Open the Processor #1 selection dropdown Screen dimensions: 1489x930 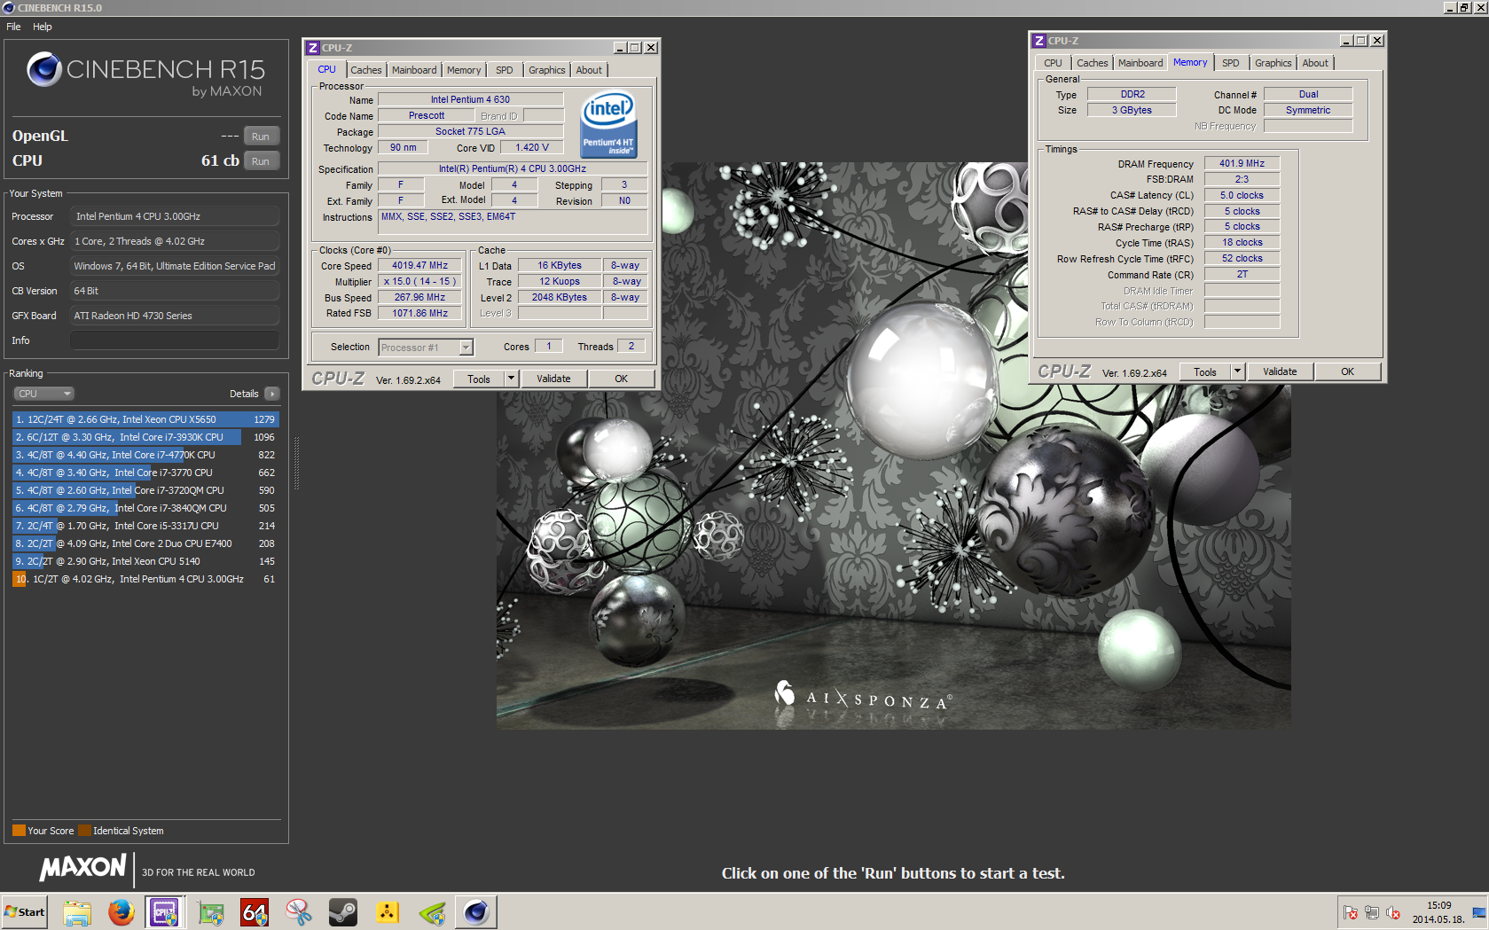(x=426, y=348)
